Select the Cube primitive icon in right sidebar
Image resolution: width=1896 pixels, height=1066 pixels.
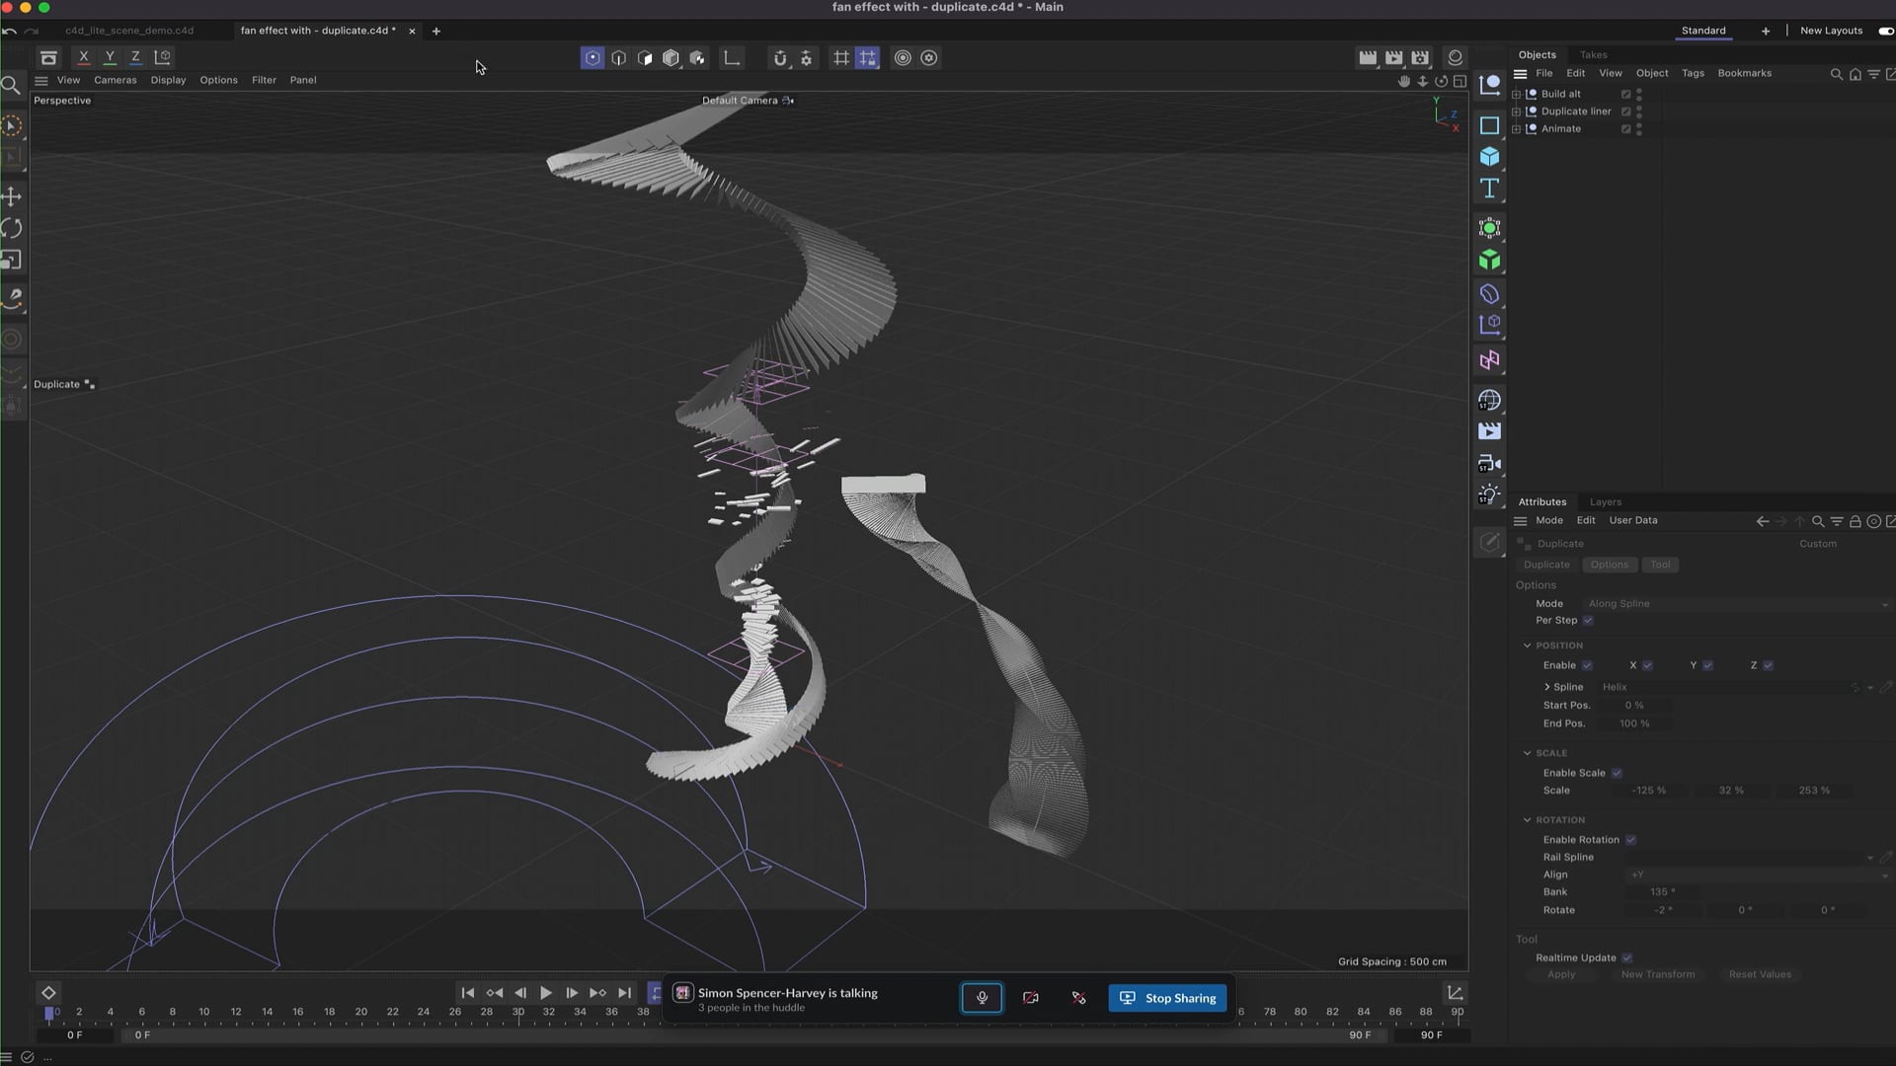point(1490,157)
